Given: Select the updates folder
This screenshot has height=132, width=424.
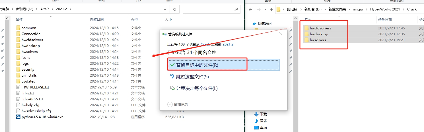Looking at the screenshot, I should click(x=28, y=81).
